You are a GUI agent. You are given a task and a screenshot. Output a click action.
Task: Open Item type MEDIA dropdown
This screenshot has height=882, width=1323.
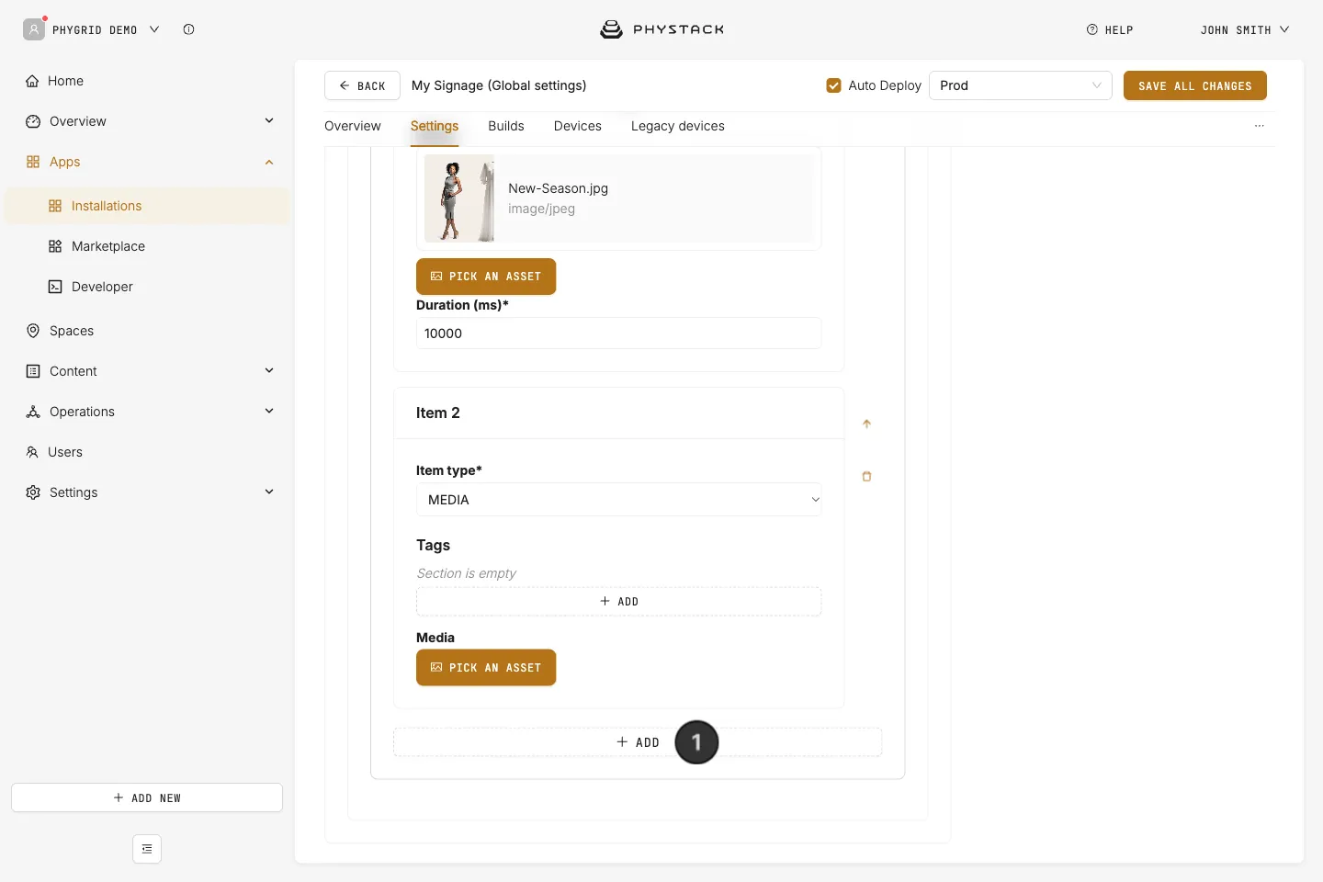(x=619, y=500)
